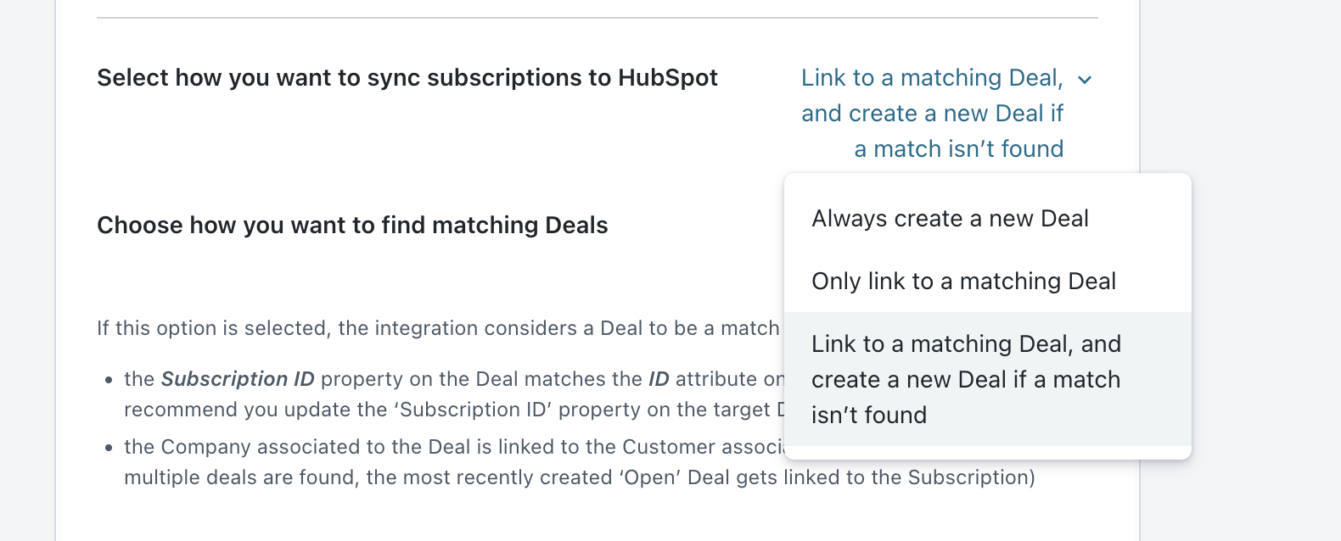Click the bold italic "Subscription ID" text

click(x=238, y=379)
